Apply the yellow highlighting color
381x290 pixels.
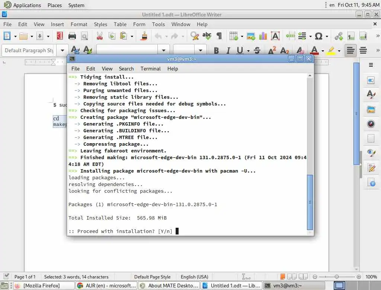click(331, 50)
